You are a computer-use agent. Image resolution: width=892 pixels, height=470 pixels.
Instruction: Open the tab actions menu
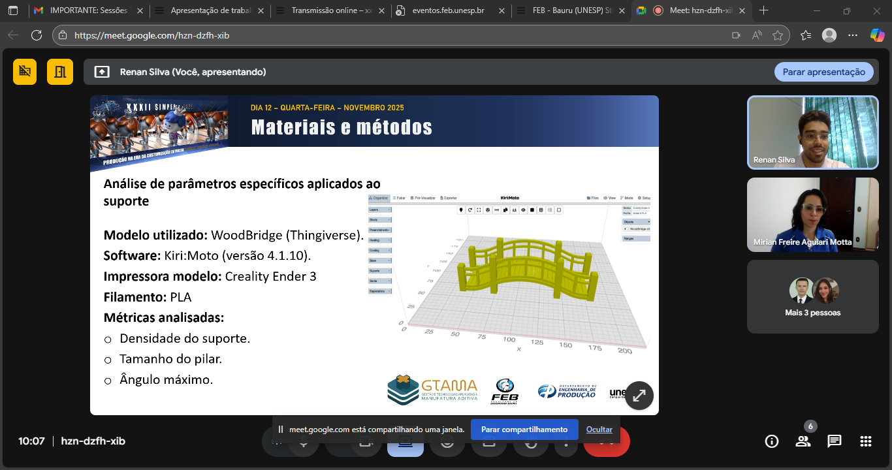click(x=13, y=10)
